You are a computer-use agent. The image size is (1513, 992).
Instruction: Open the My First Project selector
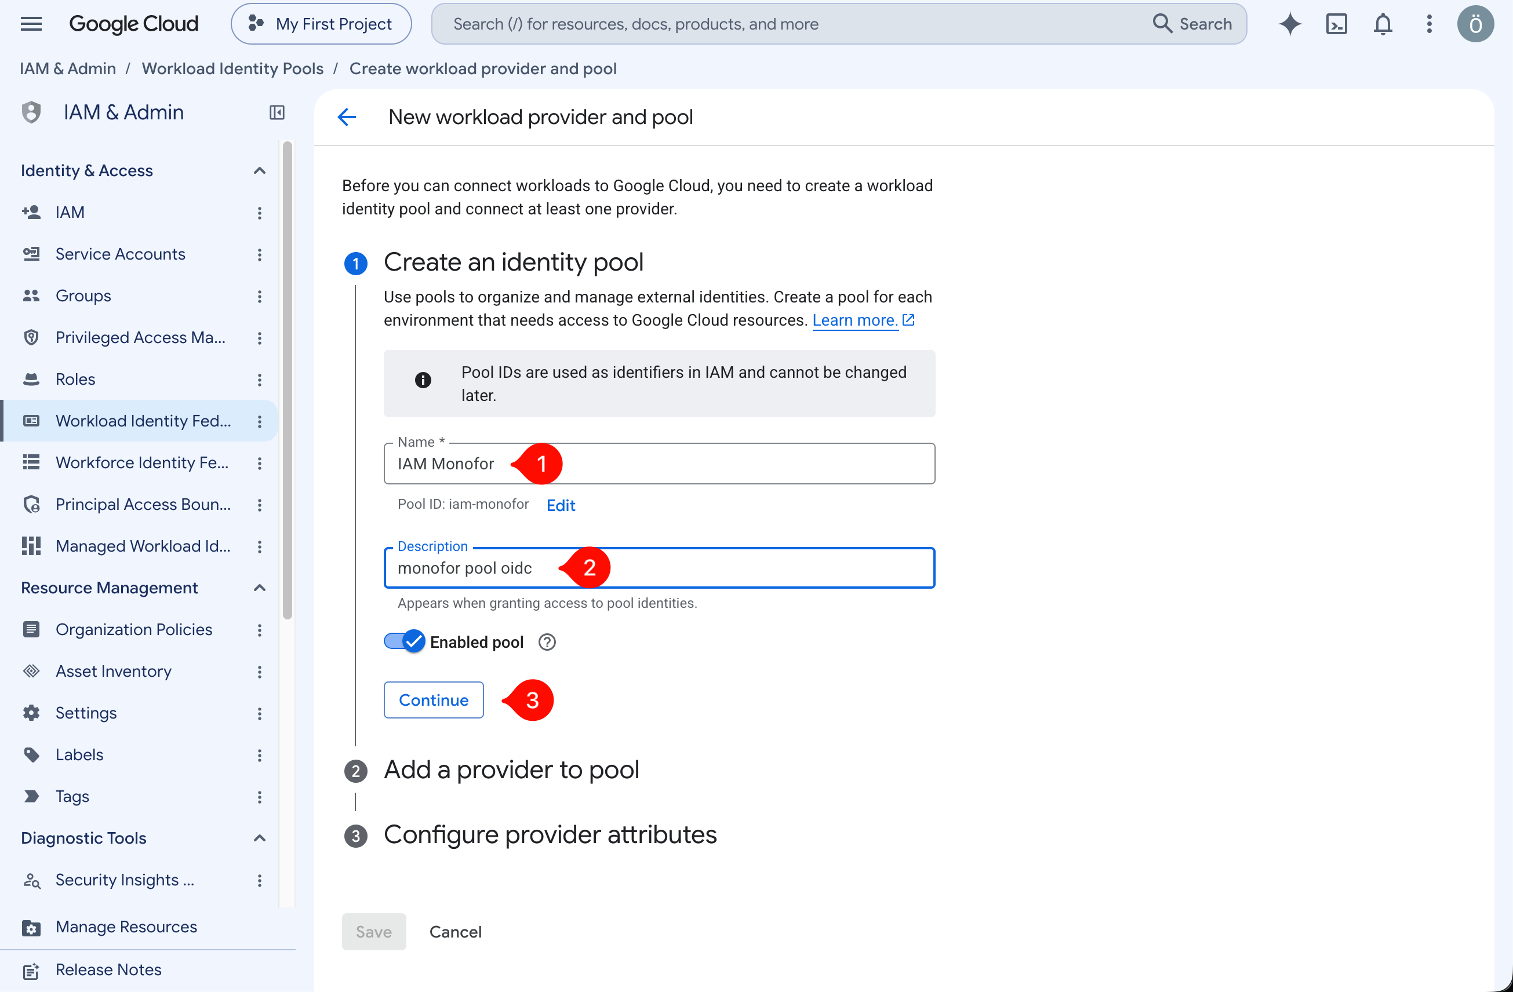(x=321, y=24)
